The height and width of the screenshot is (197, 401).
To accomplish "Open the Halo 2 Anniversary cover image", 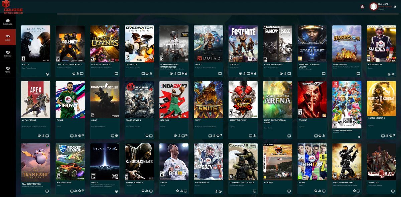I will point(347,162).
